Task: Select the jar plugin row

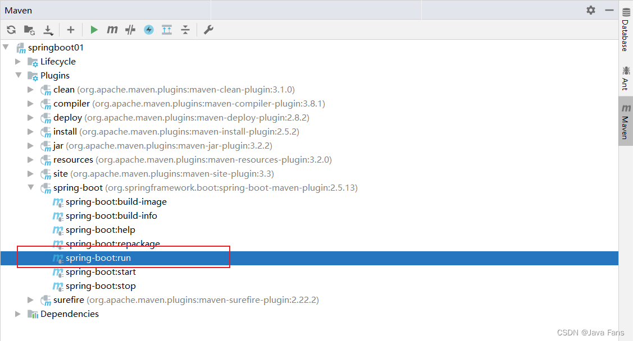Action: click(x=309, y=145)
